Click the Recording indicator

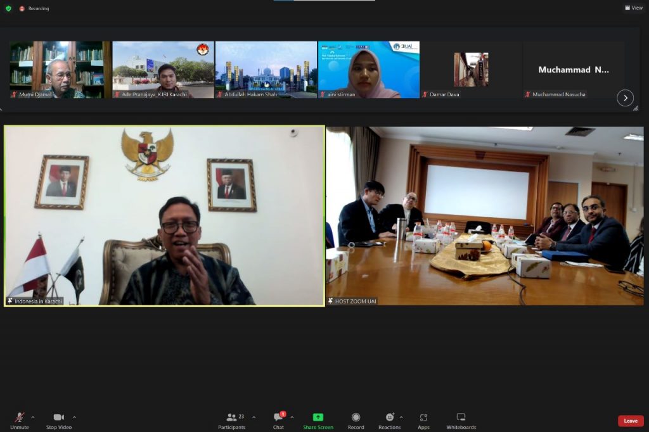[x=34, y=8]
